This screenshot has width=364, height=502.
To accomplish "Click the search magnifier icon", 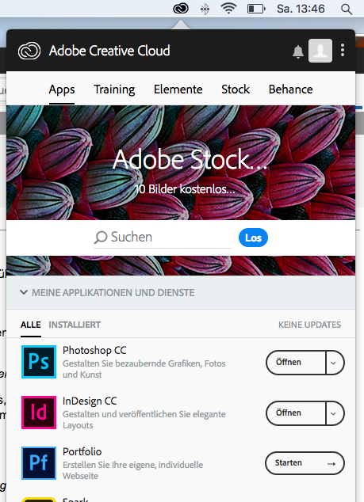I will coord(101,238).
